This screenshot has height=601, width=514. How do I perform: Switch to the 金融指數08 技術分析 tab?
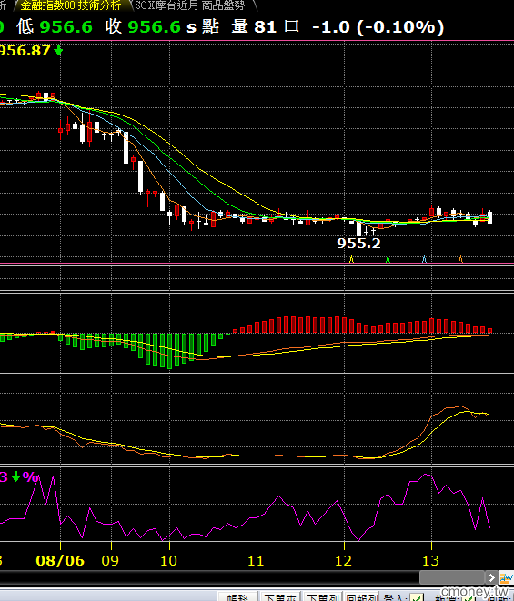click(x=71, y=5)
